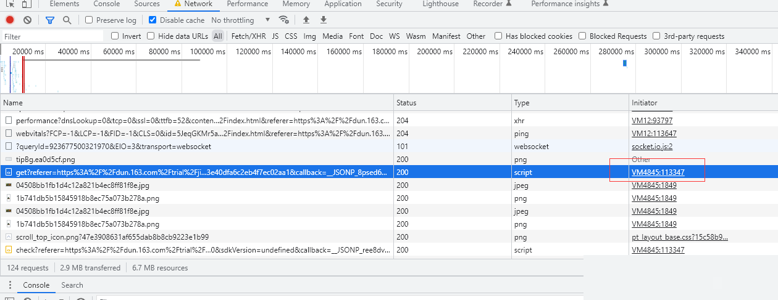The image size is (778, 300).
Task: Switch to the Sources tab
Action: (147, 4)
